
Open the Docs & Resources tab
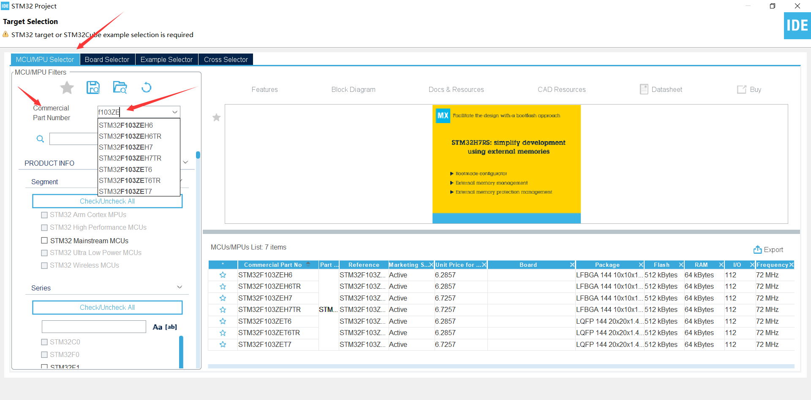pyautogui.click(x=456, y=89)
